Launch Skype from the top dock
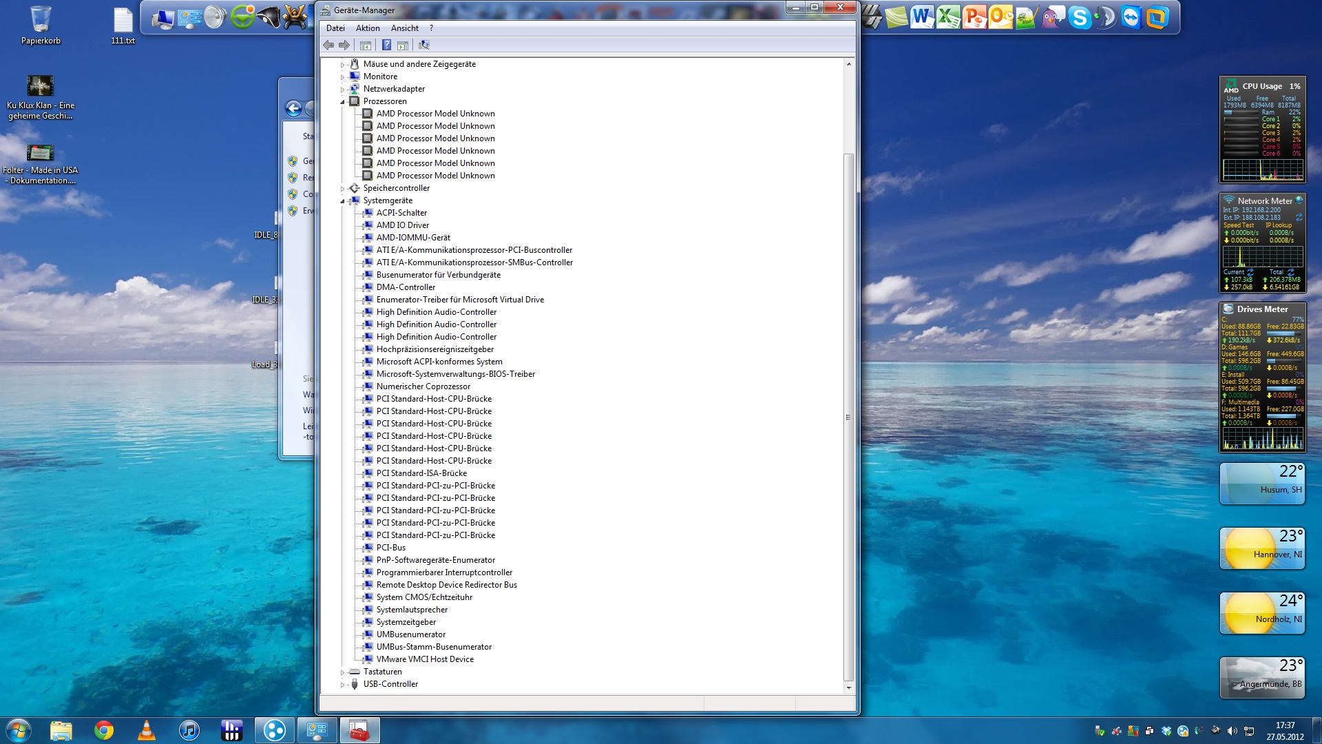The height and width of the screenshot is (744, 1322). point(1079,17)
